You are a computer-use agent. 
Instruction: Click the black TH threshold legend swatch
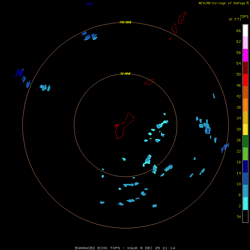point(245,216)
